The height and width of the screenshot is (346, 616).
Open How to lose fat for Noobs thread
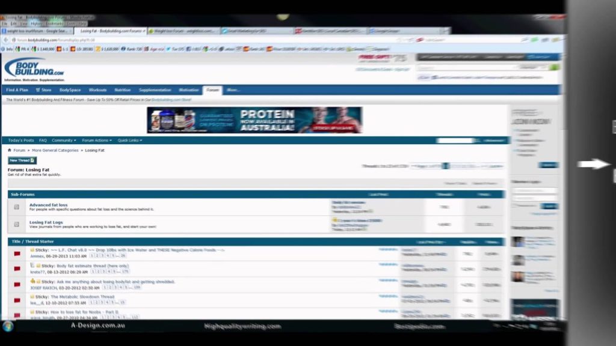(x=84, y=312)
